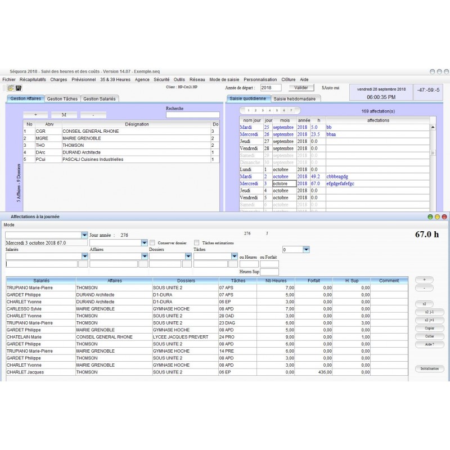Click the plus button above affaires list
The height and width of the screenshot is (450, 450).
point(35,115)
